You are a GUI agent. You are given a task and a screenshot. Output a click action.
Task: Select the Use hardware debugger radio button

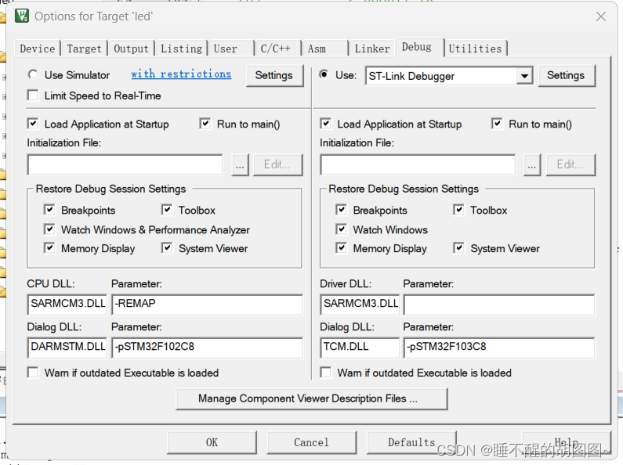324,74
